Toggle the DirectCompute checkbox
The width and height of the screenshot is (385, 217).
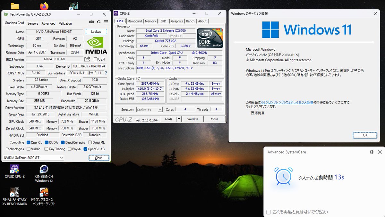point(63,142)
